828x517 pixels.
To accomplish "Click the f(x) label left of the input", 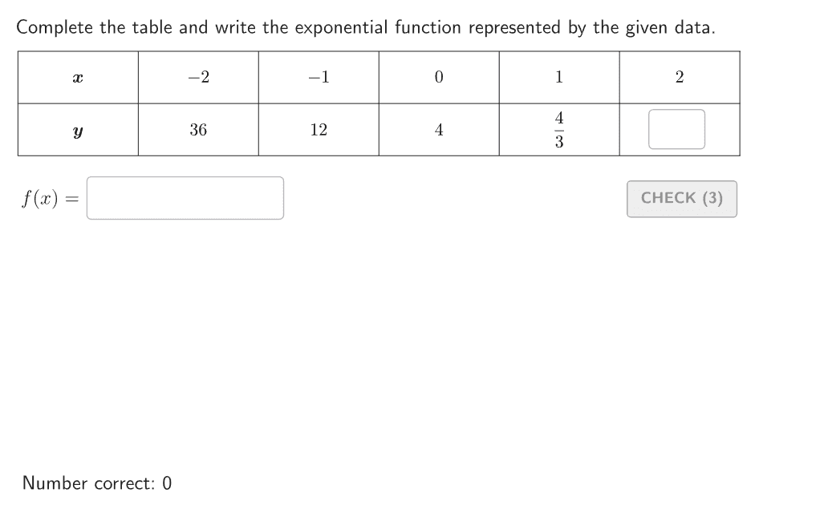I will click(x=39, y=199).
